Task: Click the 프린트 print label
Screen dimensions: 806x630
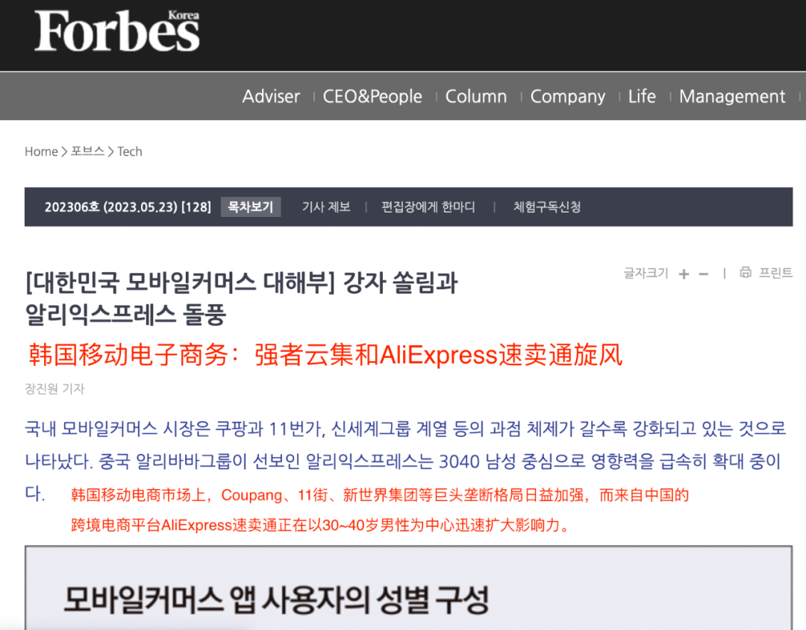Action: (775, 273)
